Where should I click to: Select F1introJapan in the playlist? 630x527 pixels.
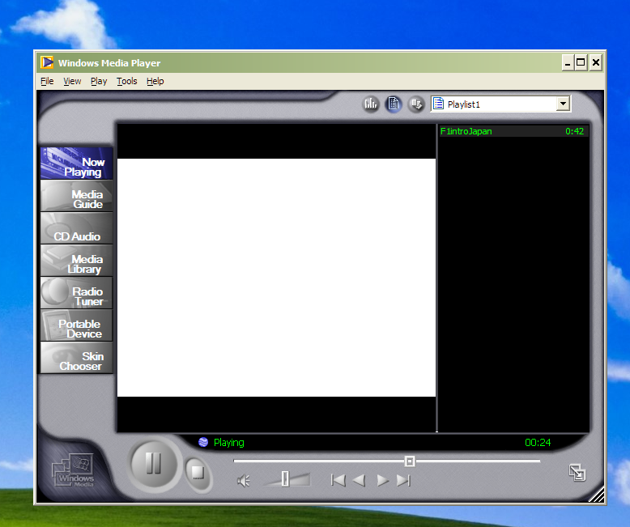point(514,131)
